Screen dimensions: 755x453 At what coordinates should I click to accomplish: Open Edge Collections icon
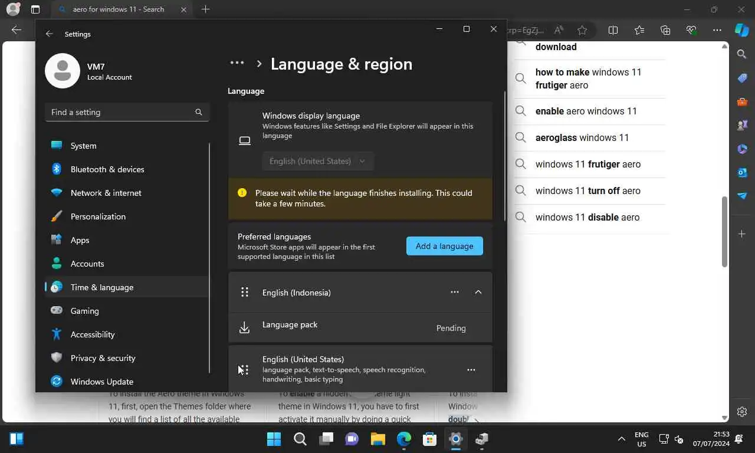pyautogui.click(x=665, y=30)
